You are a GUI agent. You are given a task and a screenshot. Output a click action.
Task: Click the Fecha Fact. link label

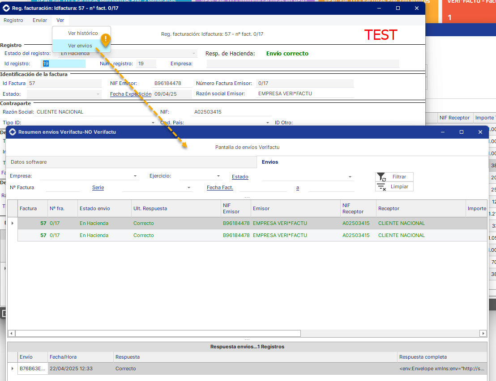pyautogui.click(x=220, y=188)
